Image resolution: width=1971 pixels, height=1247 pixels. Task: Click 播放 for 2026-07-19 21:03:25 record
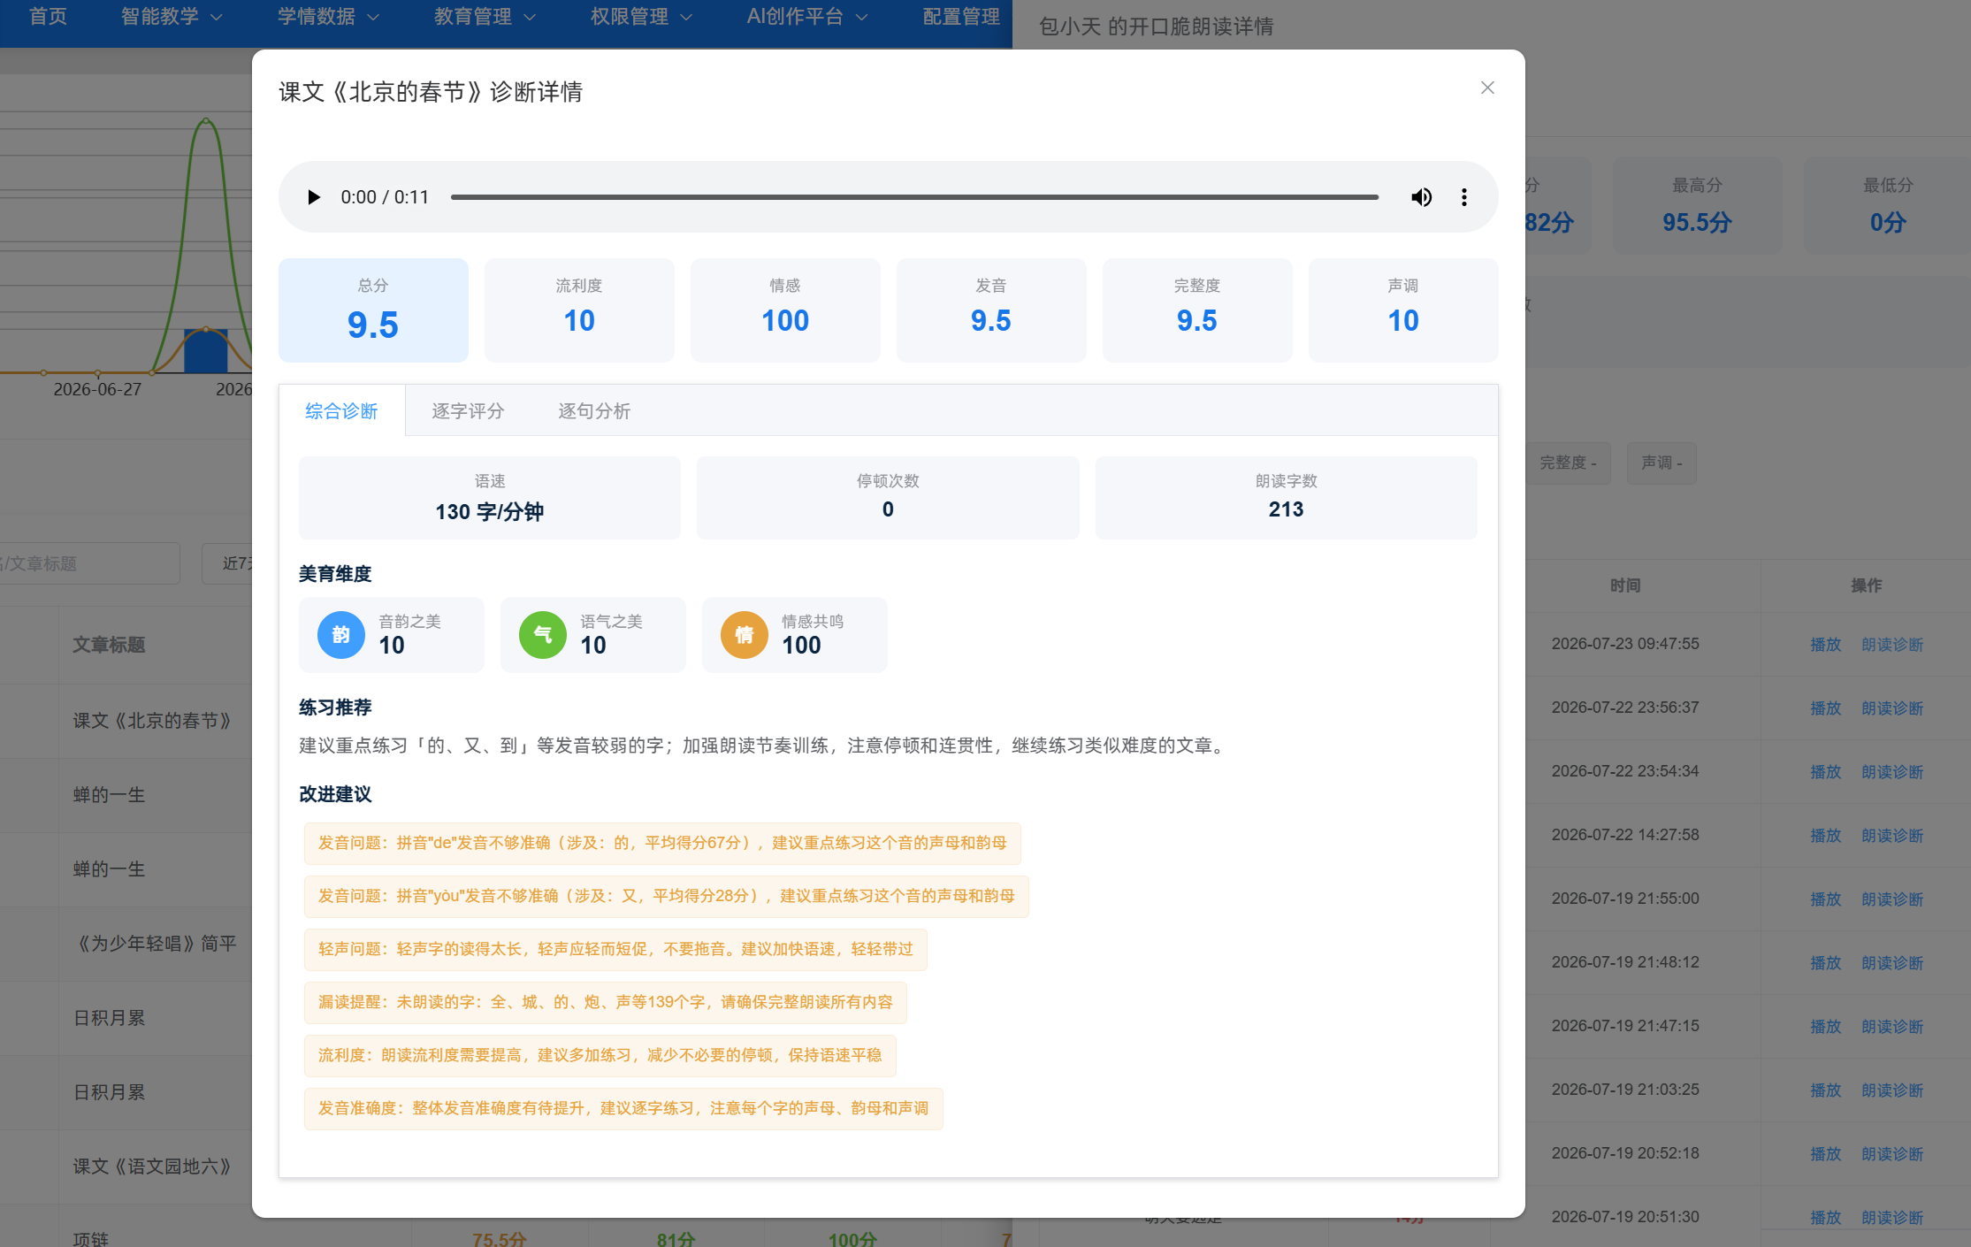coord(1825,1090)
